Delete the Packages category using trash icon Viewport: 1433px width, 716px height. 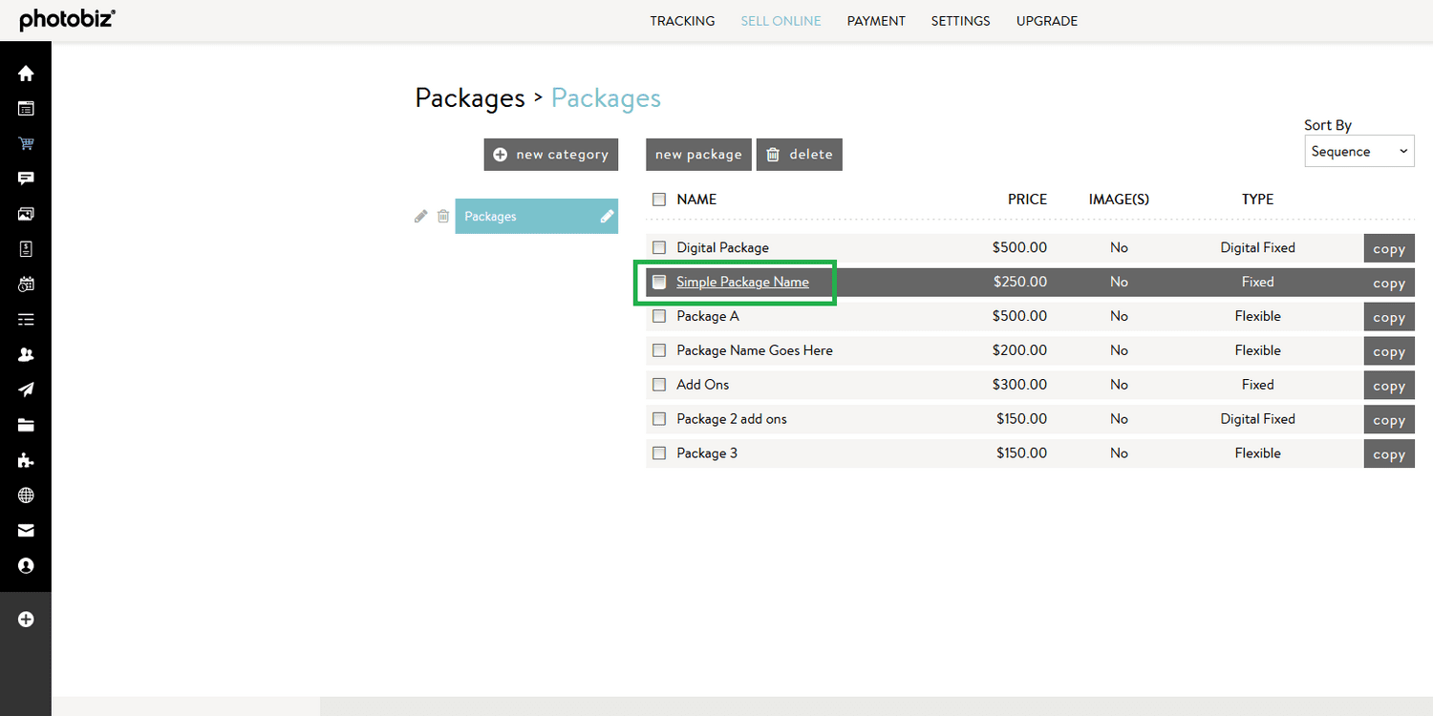[443, 216]
